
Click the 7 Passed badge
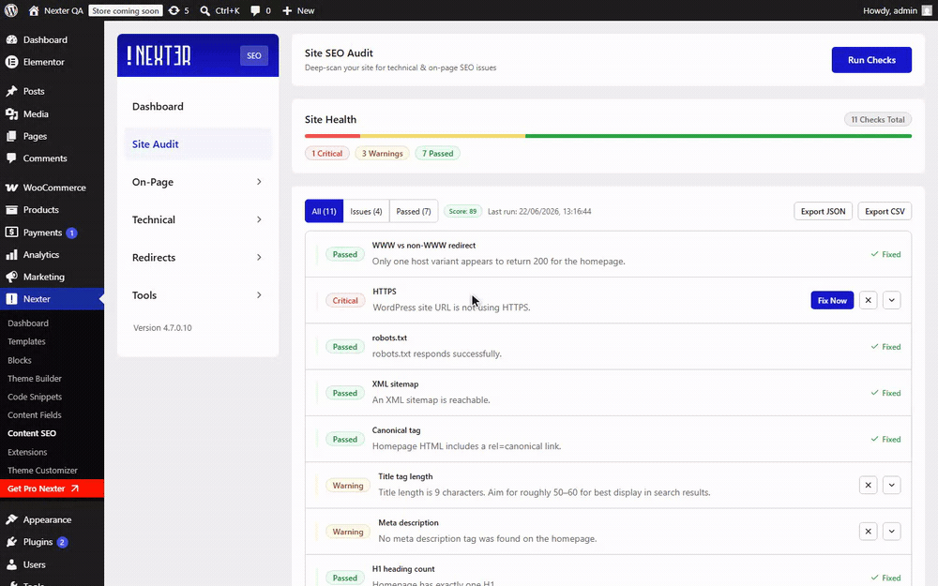437,153
